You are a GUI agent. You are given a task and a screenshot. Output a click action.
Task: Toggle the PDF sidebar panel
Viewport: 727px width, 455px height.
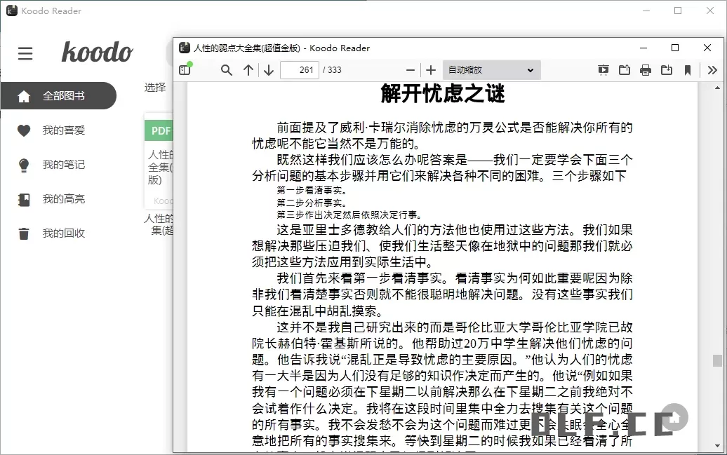[x=185, y=70]
